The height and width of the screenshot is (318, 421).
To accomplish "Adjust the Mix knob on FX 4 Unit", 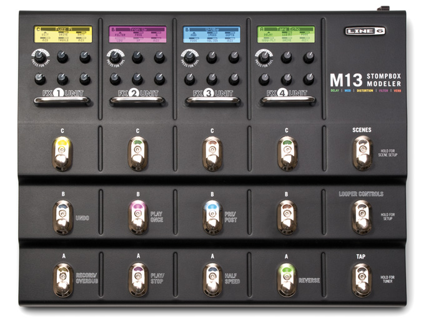I will pyautogui.click(x=309, y=79).
